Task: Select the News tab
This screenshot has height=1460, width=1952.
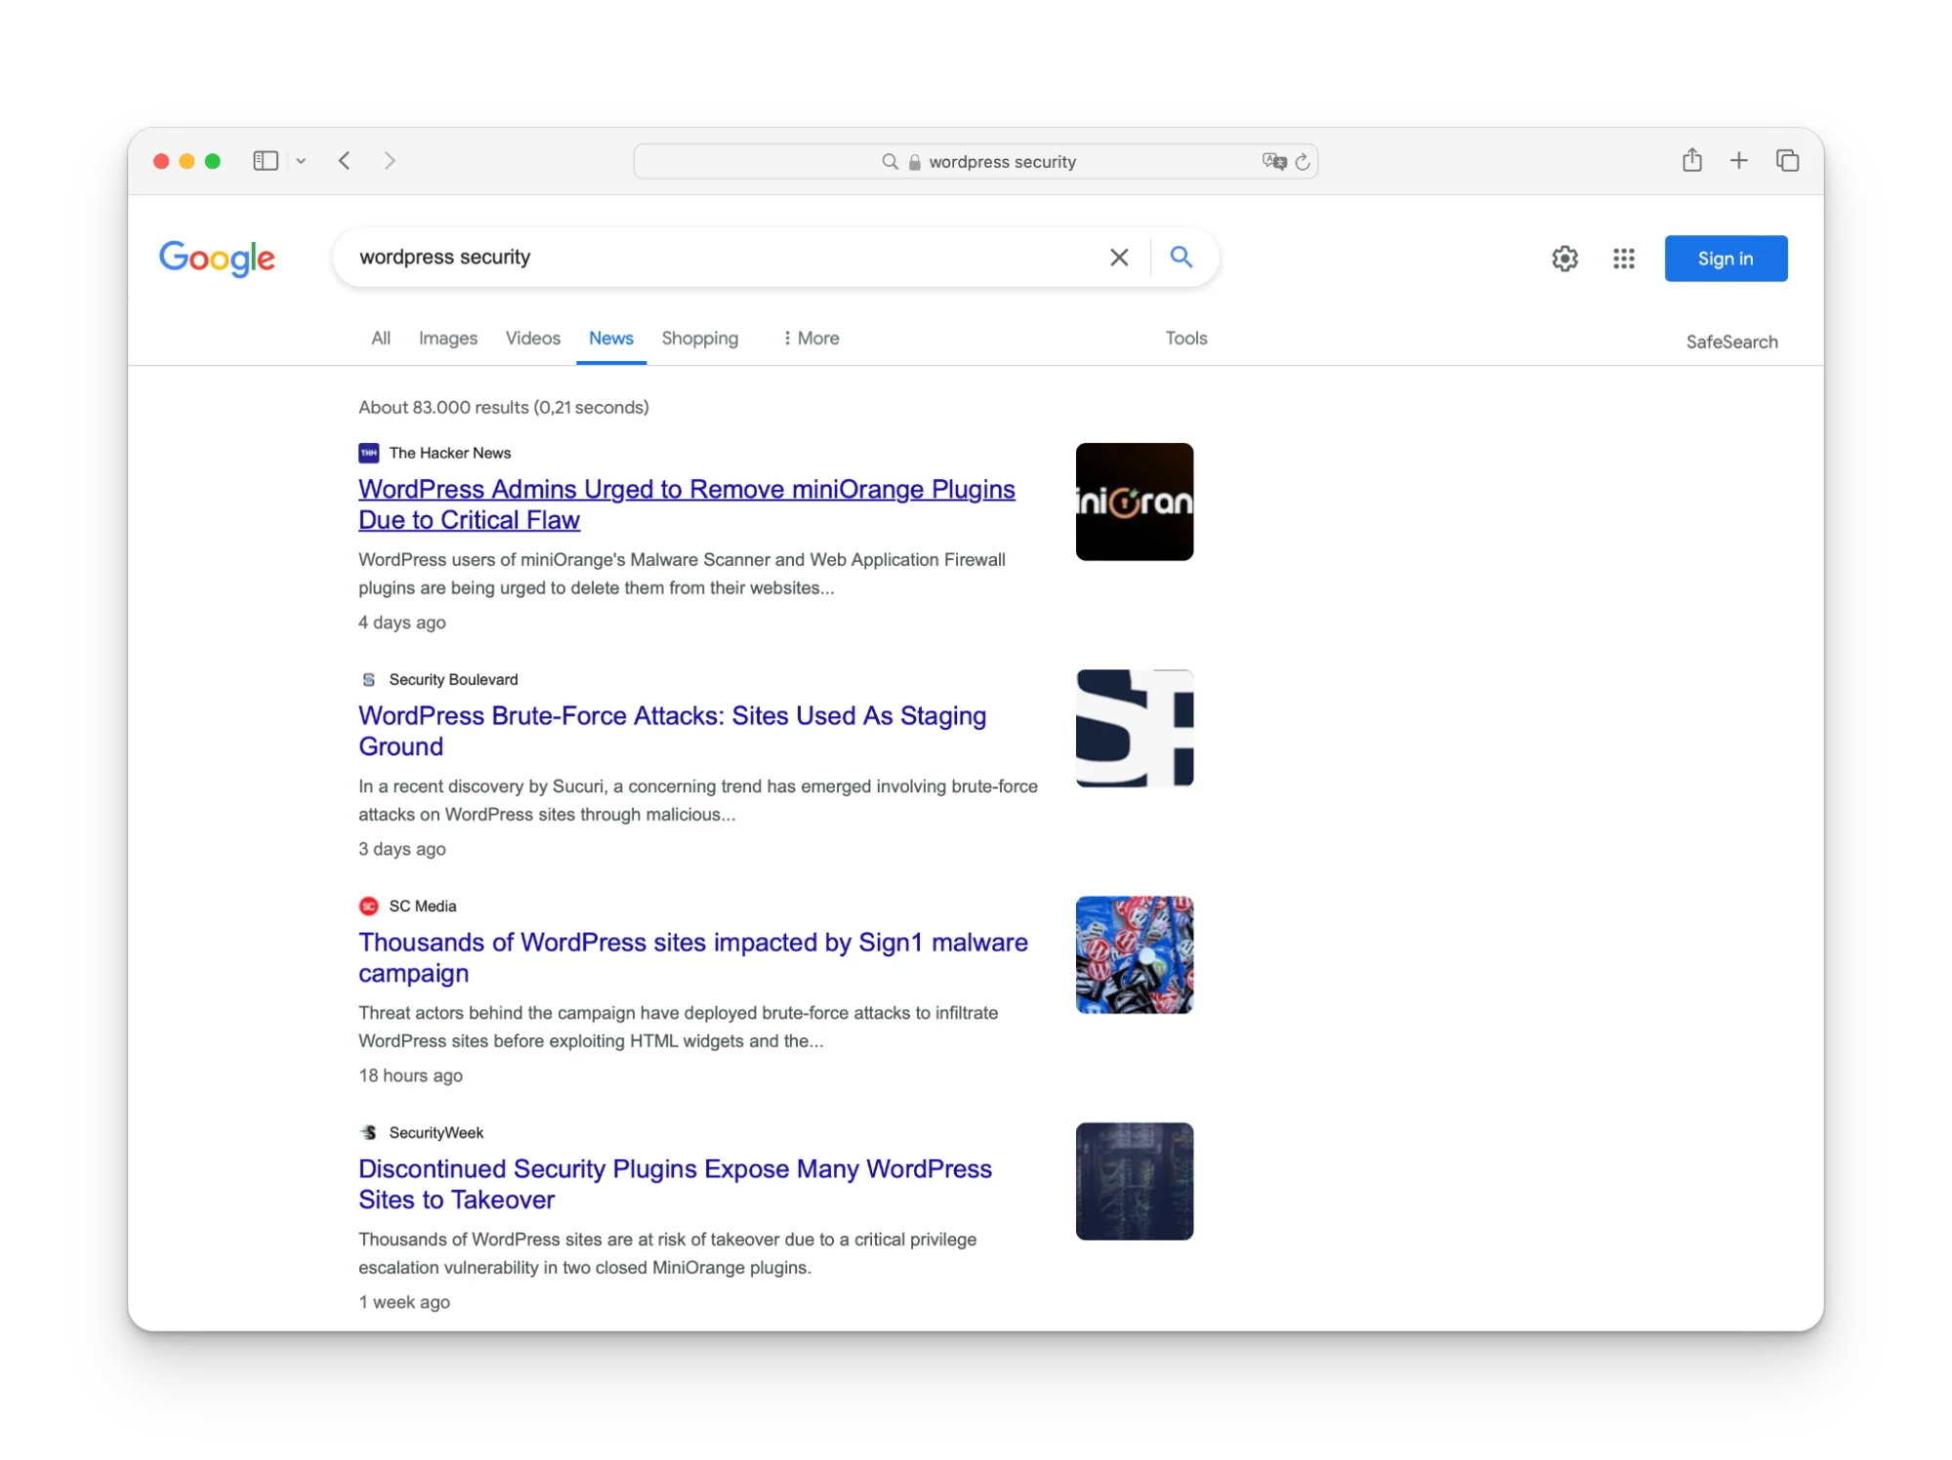Action: [x=611, y=338]
